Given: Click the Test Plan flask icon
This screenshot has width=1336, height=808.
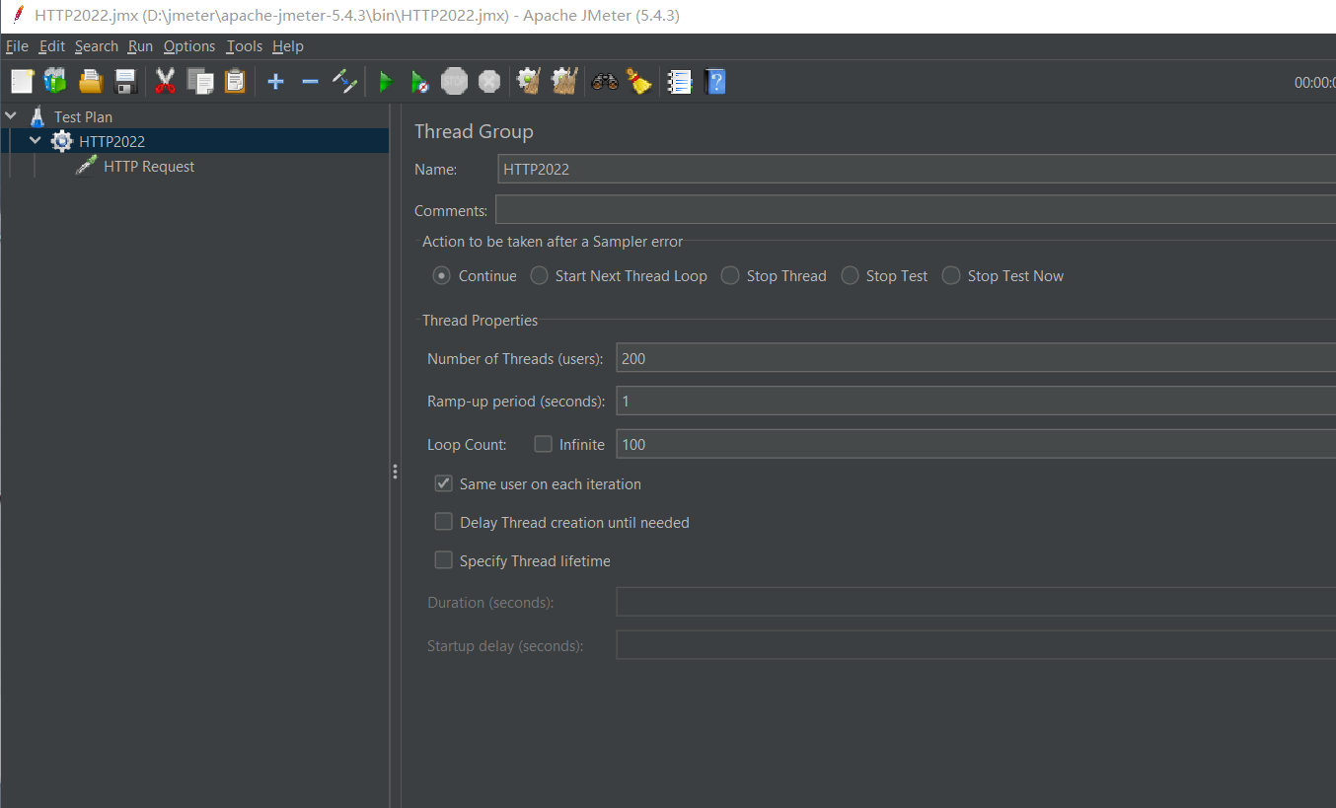Looking at the screenshot, I should [37, 116].
